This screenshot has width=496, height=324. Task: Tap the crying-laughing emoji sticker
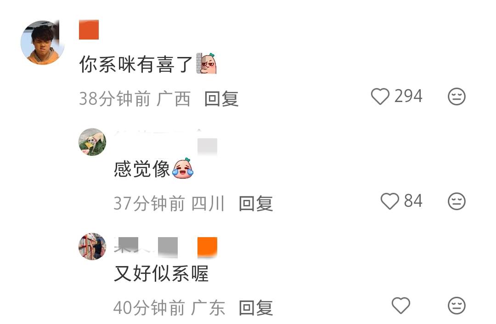pyautogui.click(x=183, y=168)
